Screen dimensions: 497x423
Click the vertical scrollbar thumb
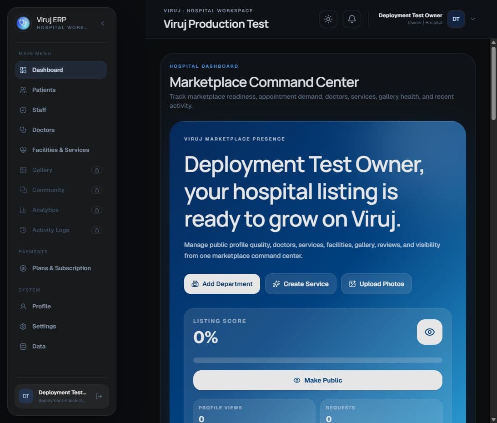click(x=493, y=83)
